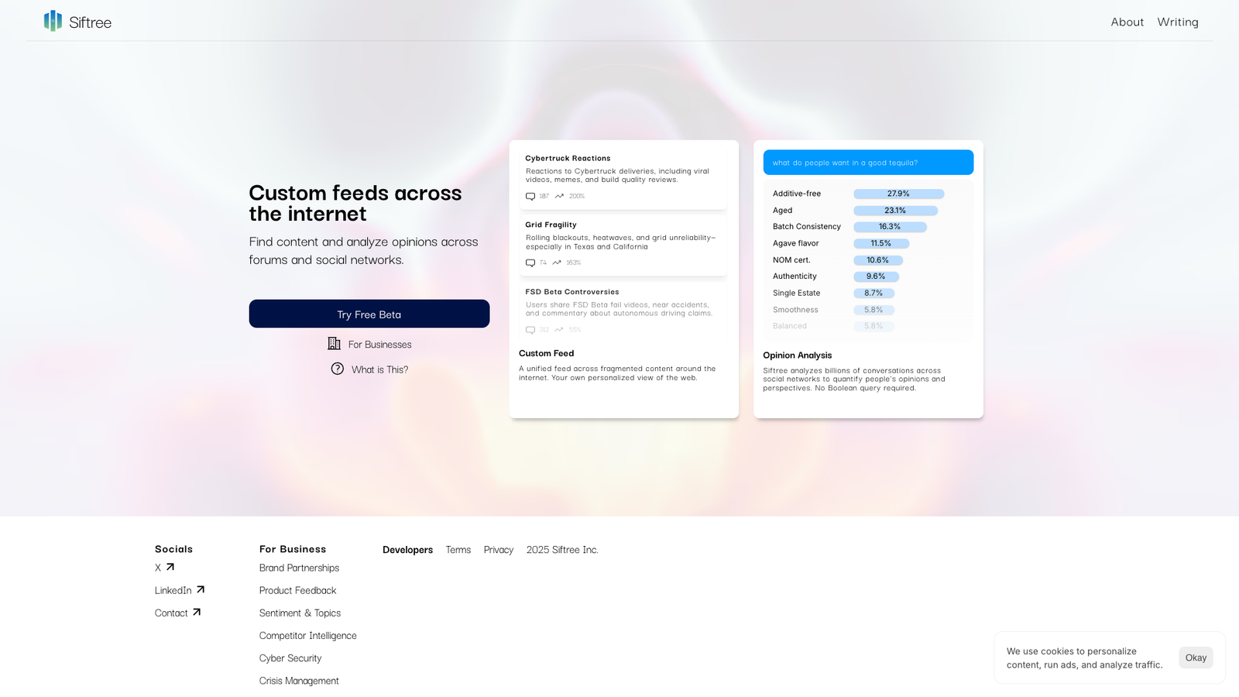This screenshot has height=697, width=1239.
Task: Open the Cyber Security link
Action: pos(290,658)
